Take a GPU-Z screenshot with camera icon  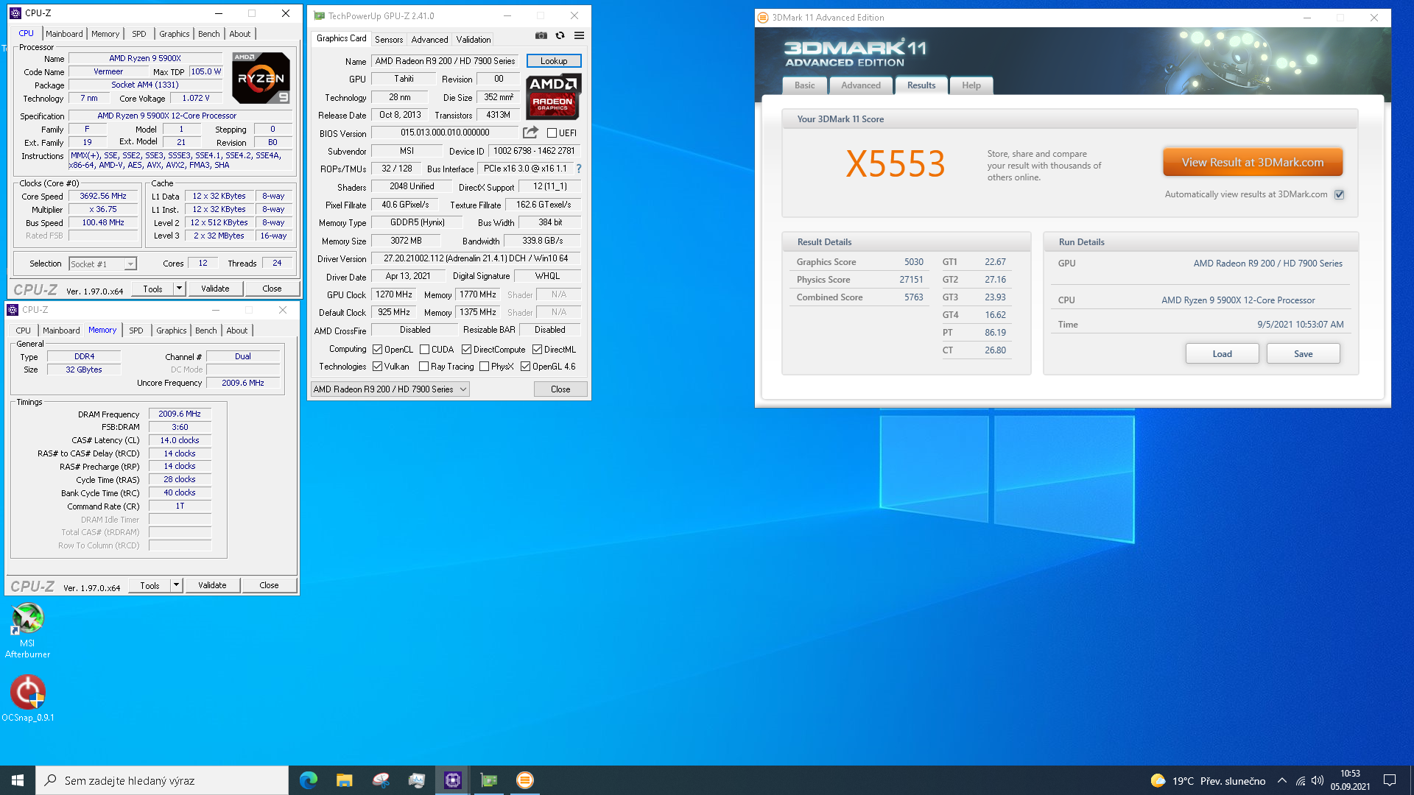click(x=541, y=35)
